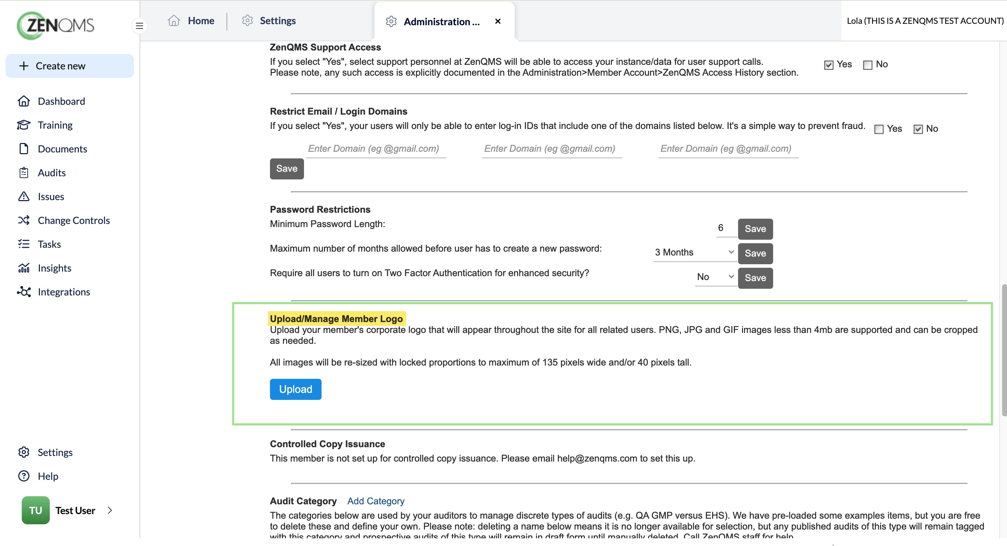Click the Issues warning triangle icon

click(24, 197)
